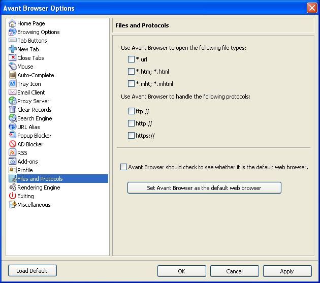Click the URL Alias icon
The image size is (320, 283).
(12, 127)
